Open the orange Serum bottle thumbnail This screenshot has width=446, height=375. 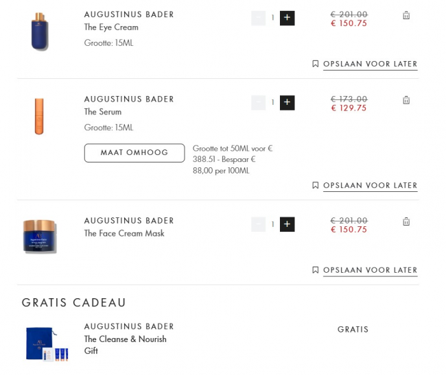39,116
